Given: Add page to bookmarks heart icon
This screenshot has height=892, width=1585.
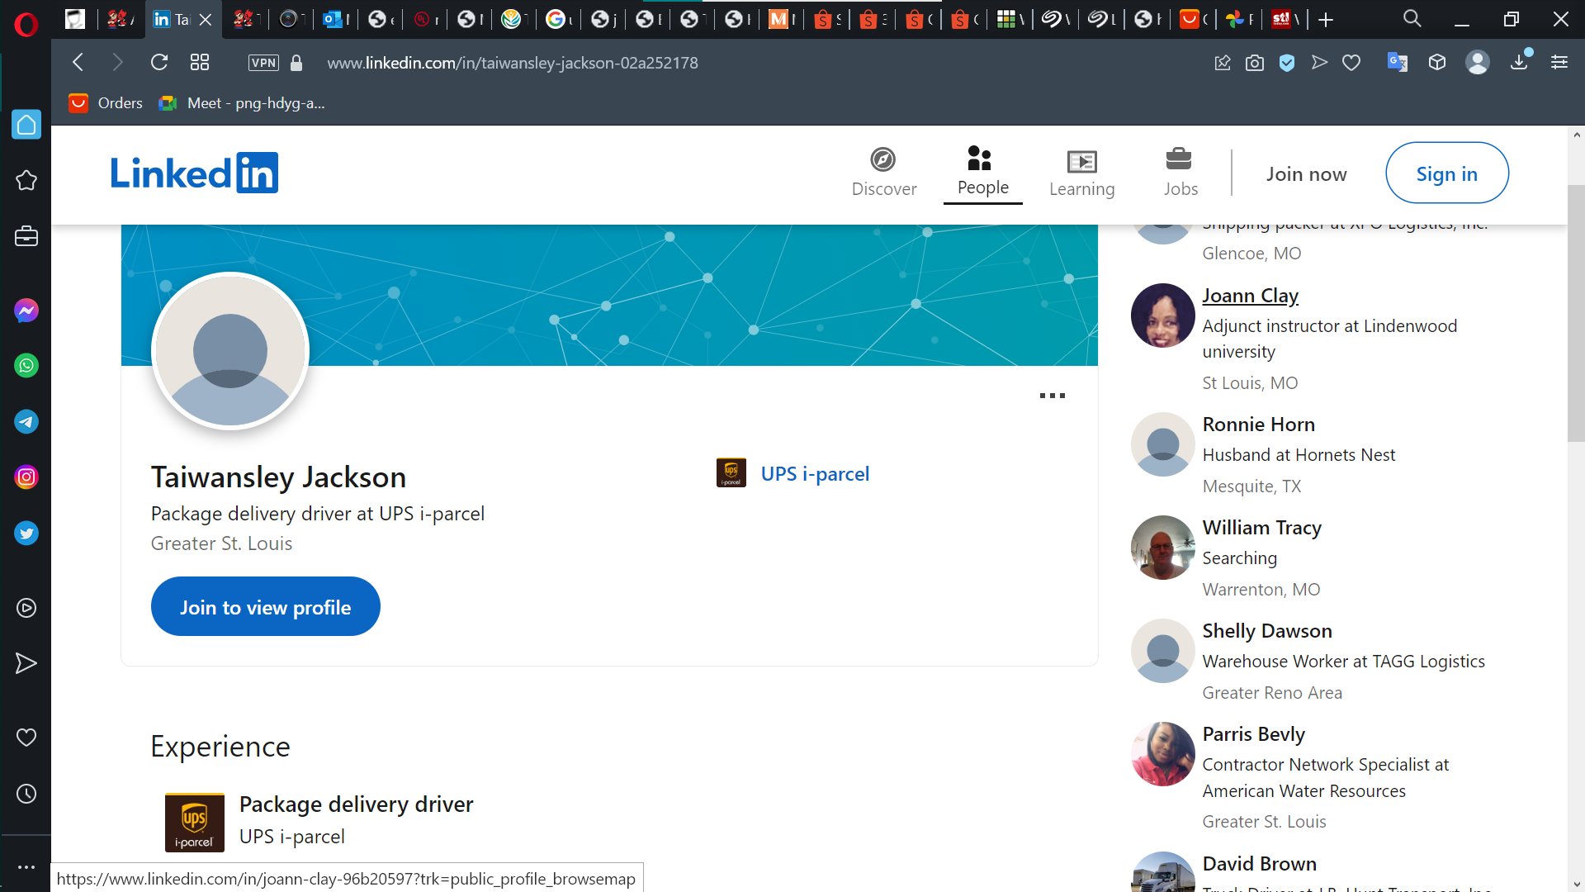Looking at the screenshot, I should (1351, 63).
